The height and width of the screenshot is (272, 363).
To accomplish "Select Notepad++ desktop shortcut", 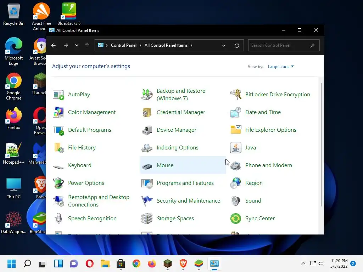I will coord(14,153).
